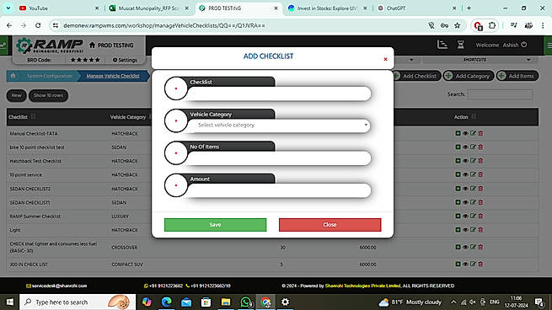Add item to 10 point service row
This screenshot has width=552, height=310.
tap(458, 174)
